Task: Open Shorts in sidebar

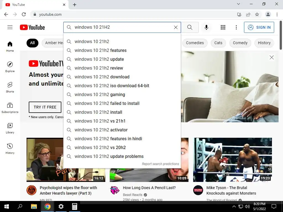Action: (10, 87)
